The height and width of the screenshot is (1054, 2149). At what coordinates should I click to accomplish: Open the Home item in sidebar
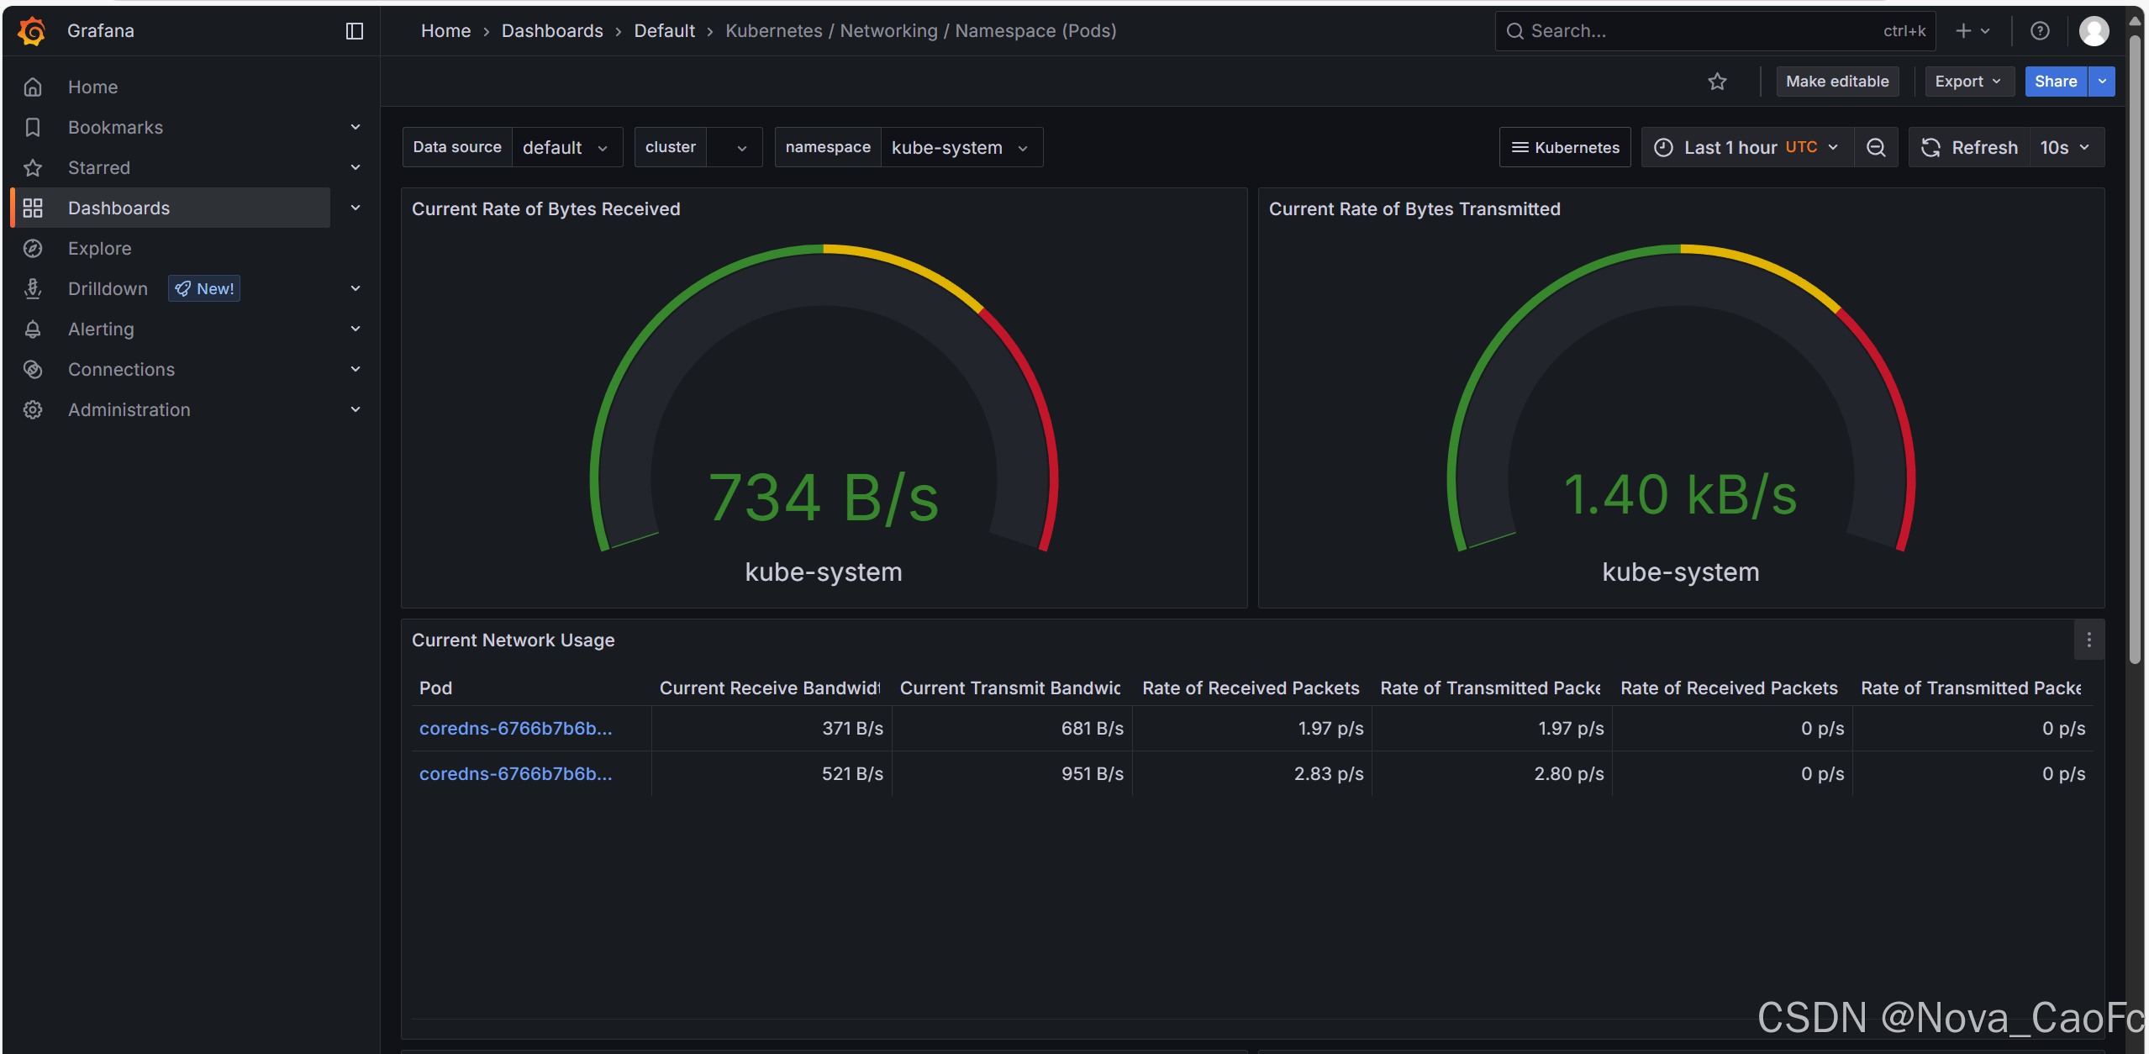click(x=92, y=87)
